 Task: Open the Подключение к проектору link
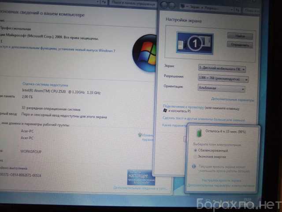click(183, 107)
